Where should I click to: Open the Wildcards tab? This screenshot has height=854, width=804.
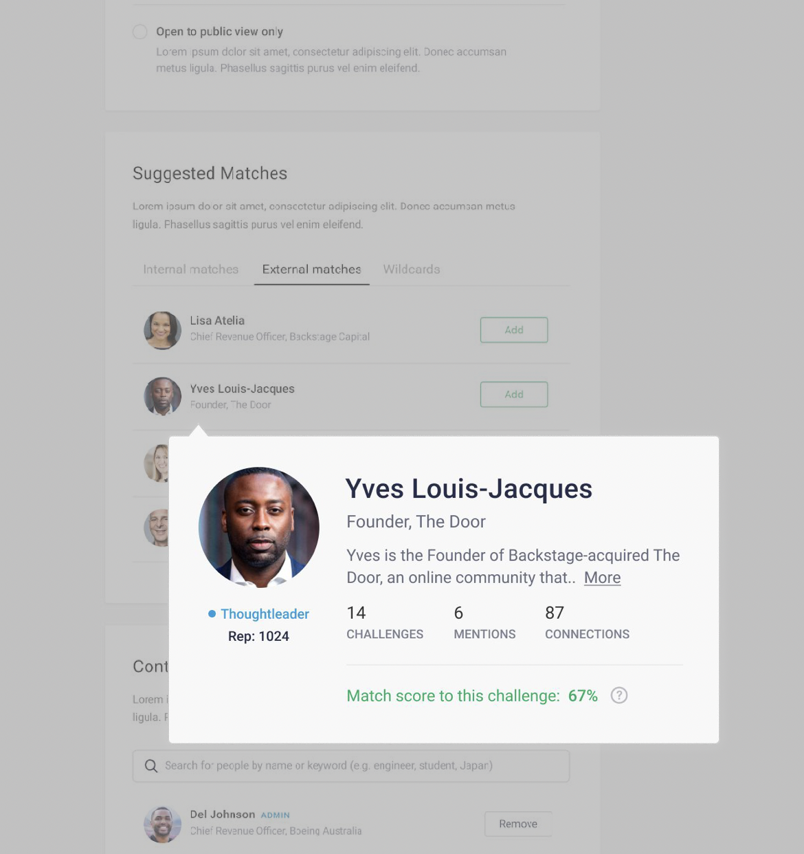[x=412, y=270]
